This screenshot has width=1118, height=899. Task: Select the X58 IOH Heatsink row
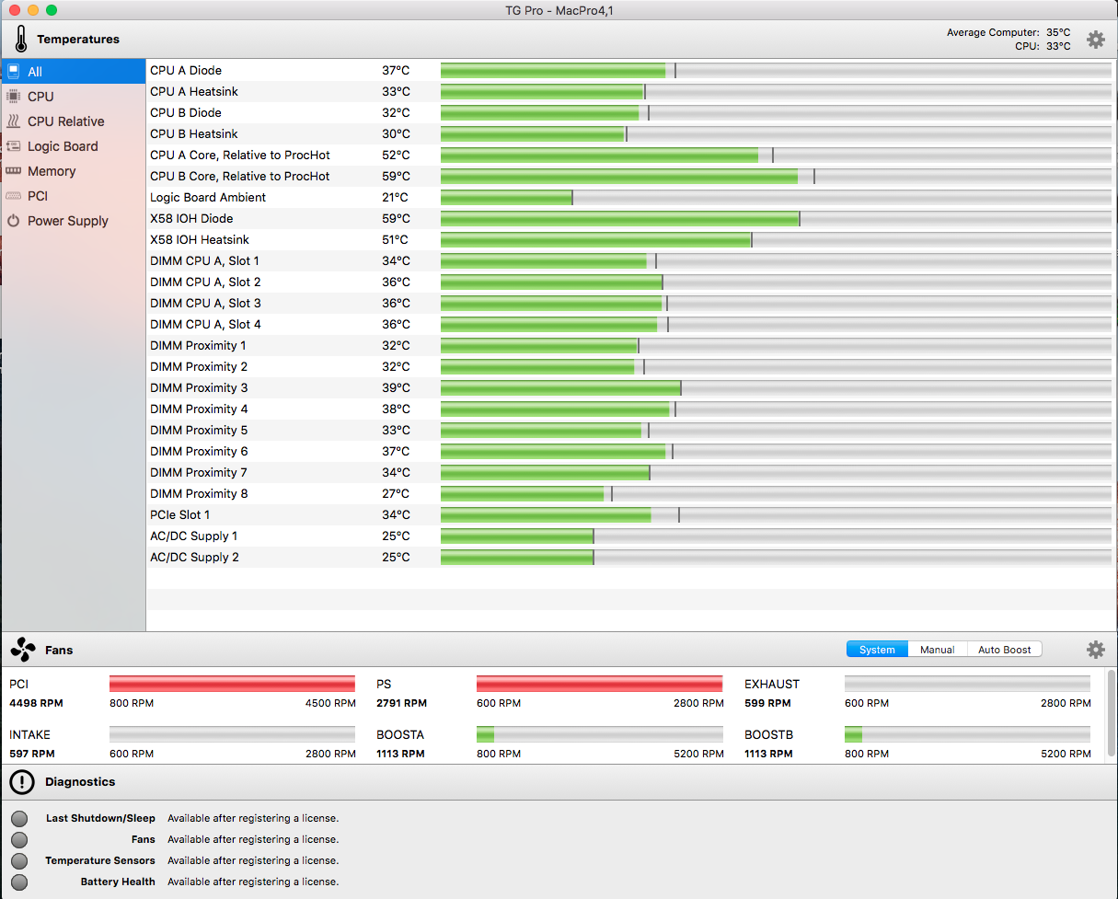tap(631, 239)
